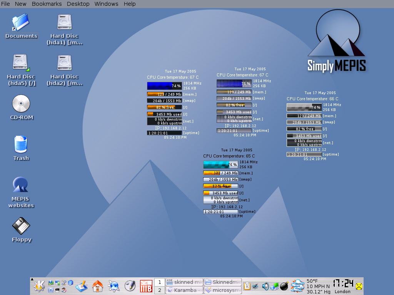Click the 17:24 London clock
This screenshot has width=394, height=295.
pos(343,286)
